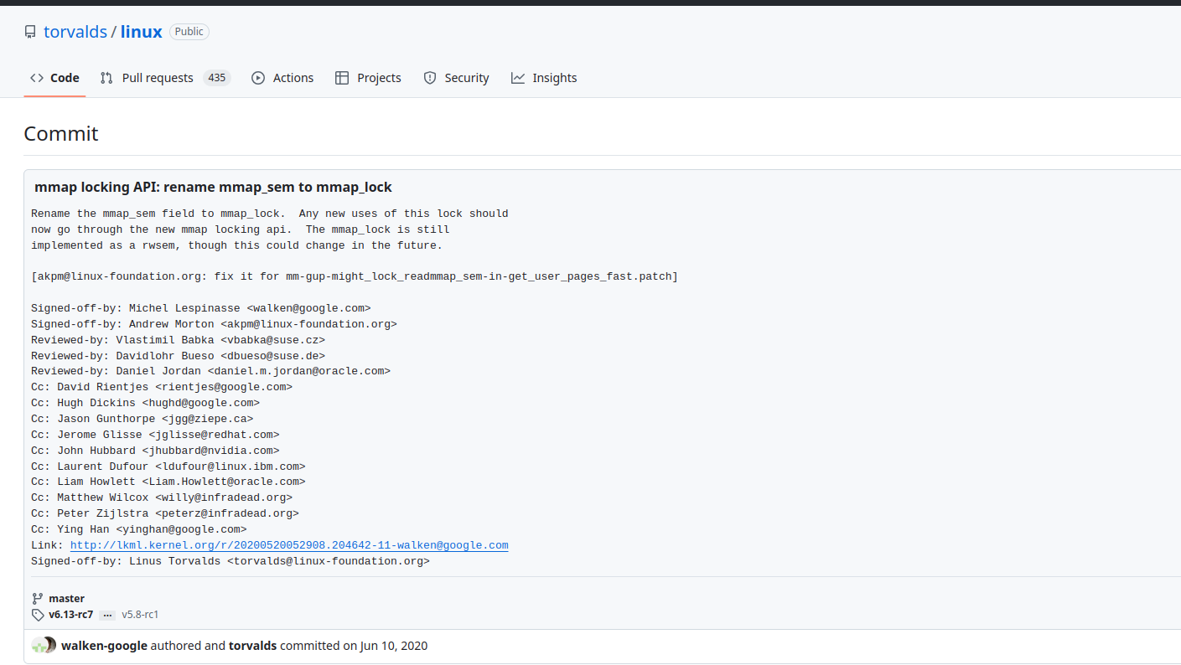
Task: Open the v5.8-rc1 tag
Action: pos(140,615)
